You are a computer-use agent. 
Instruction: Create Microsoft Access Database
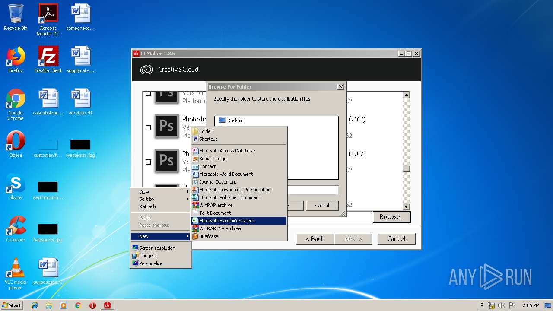pyautogui.click(x=239, y=151)
